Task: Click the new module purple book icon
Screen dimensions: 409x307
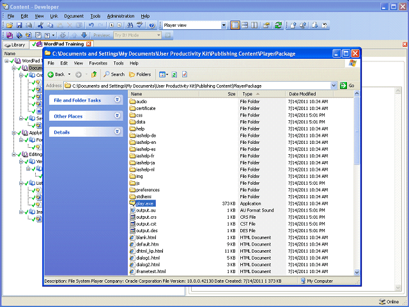Action: tap(10, 35)
